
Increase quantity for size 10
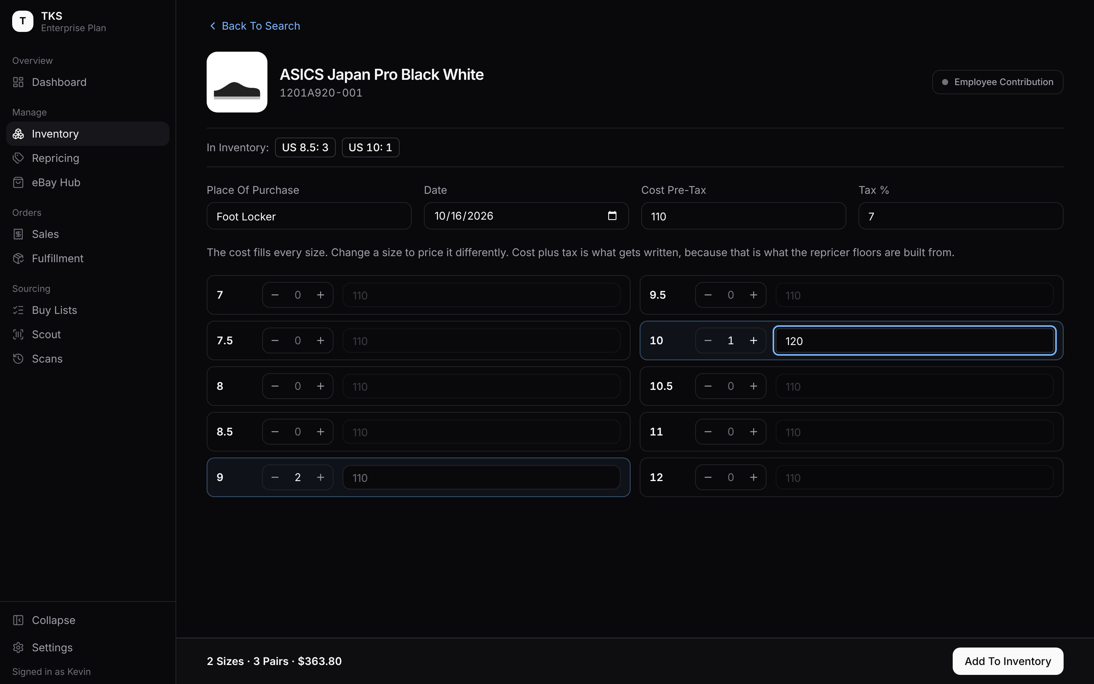(x=754, y=340)
